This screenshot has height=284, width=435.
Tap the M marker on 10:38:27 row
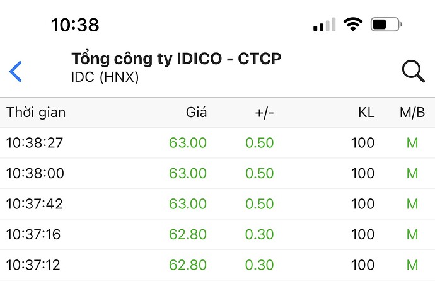pos(412,143)
